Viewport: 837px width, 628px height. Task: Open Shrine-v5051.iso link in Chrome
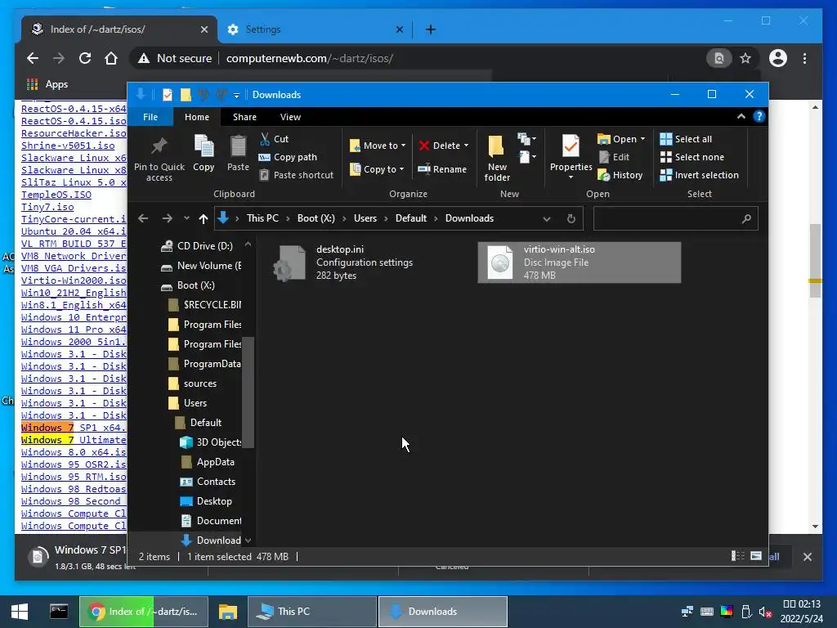[x=68, y=146]
